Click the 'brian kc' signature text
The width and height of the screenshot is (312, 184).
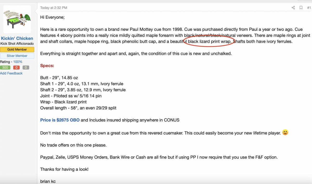(48, 181)
